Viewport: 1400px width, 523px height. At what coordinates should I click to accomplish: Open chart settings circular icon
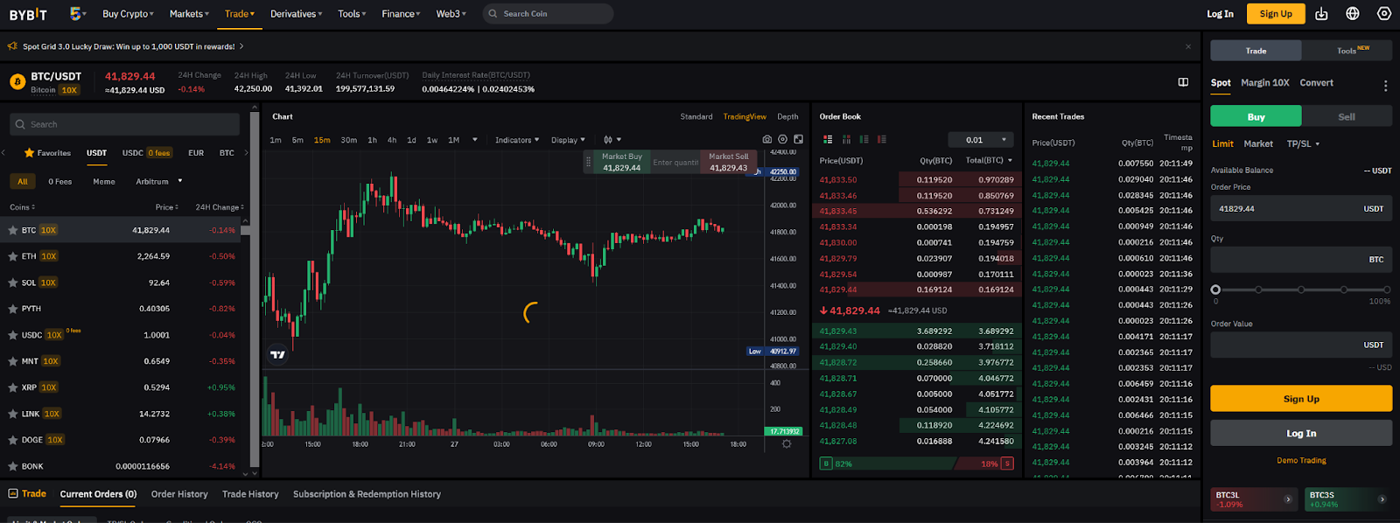click(783, 140)
